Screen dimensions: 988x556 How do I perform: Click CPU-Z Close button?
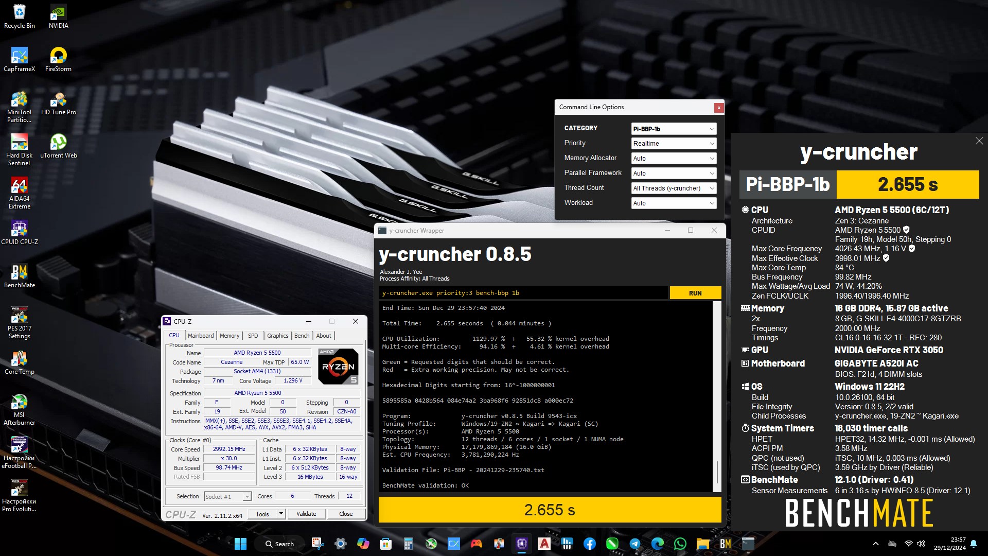pyautogui.click(x=346, y=514)
